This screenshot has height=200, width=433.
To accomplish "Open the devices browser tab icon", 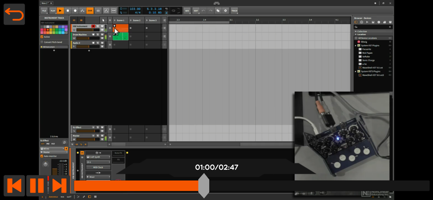I will (356, 22).
